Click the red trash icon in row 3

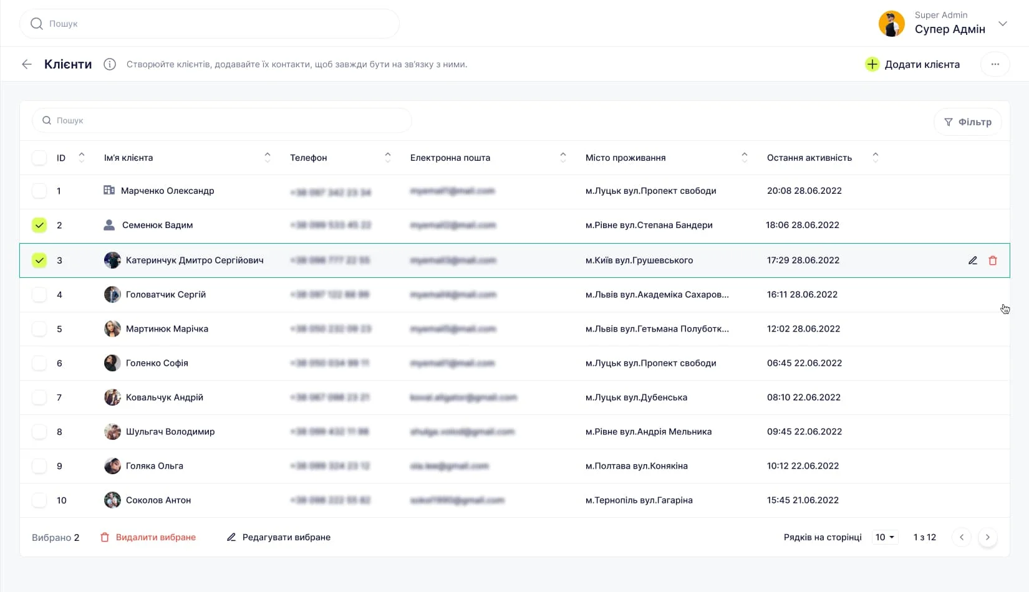pos(993,260)
